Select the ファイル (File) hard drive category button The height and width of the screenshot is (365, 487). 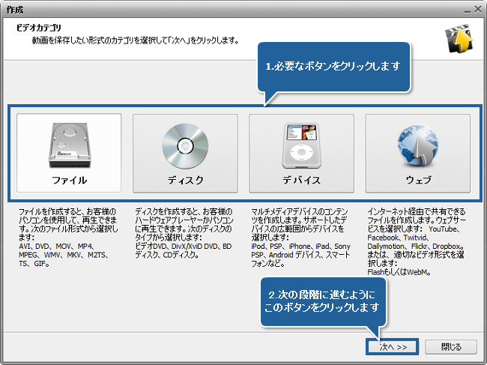pos(69,153)
